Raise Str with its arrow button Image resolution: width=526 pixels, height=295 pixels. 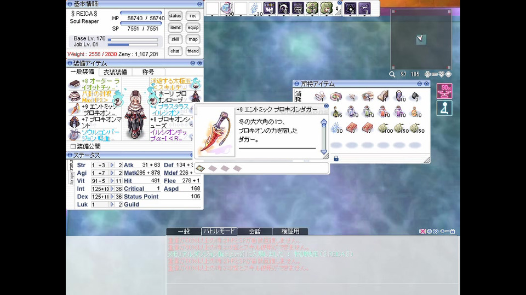(x=112, y=165)
